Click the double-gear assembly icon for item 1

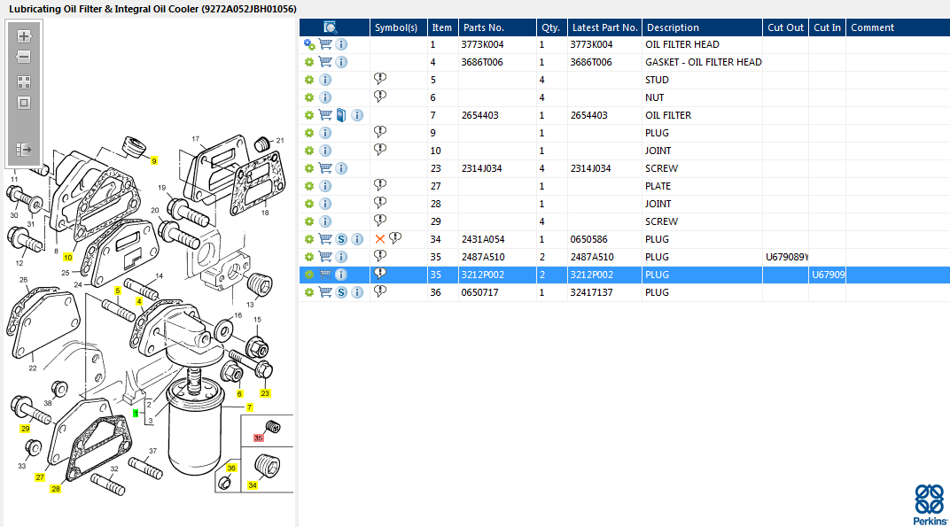(309, 44)
